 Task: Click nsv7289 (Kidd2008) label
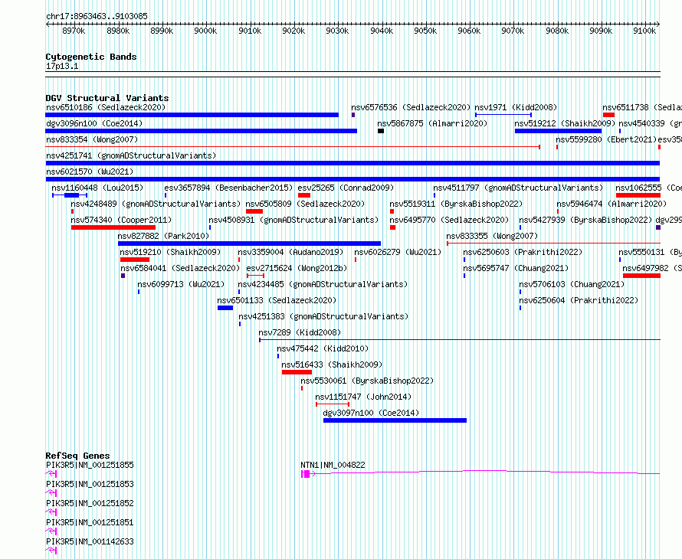point(300,332)
